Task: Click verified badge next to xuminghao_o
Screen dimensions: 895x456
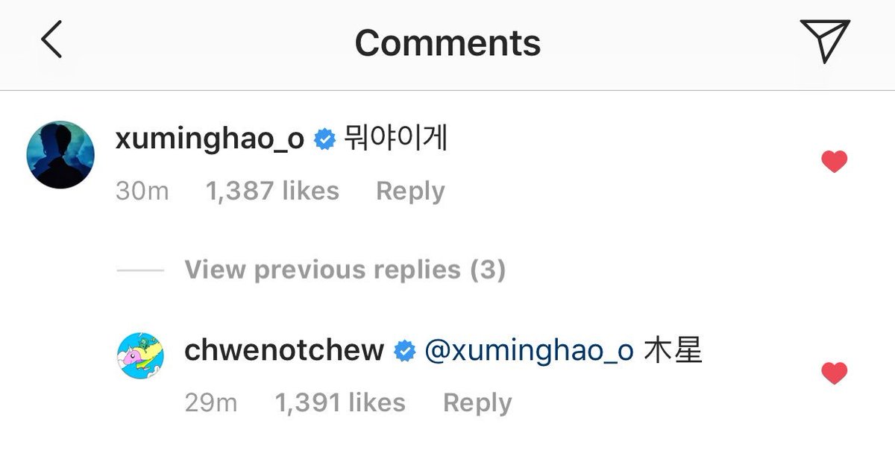Action: pos(324,139)
